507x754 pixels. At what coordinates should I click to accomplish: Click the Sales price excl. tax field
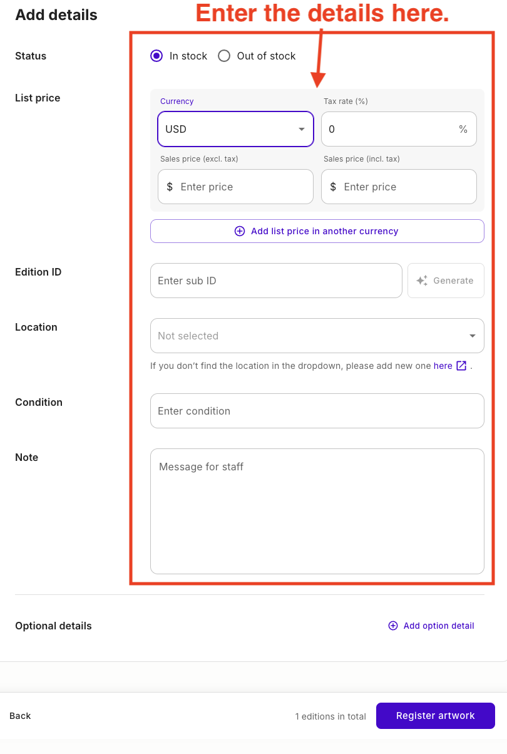coord(235,187)
